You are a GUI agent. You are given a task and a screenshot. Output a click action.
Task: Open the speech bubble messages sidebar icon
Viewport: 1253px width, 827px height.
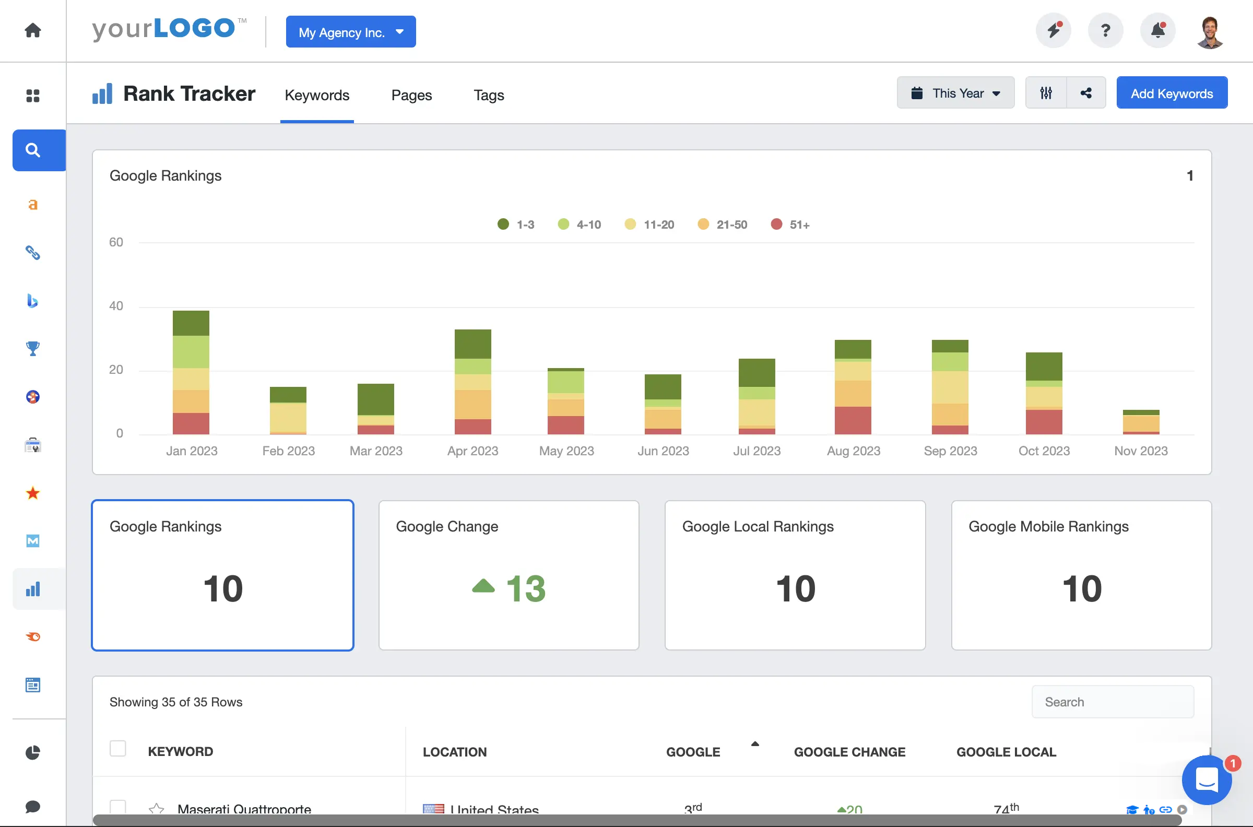click(x=33, y=807)
